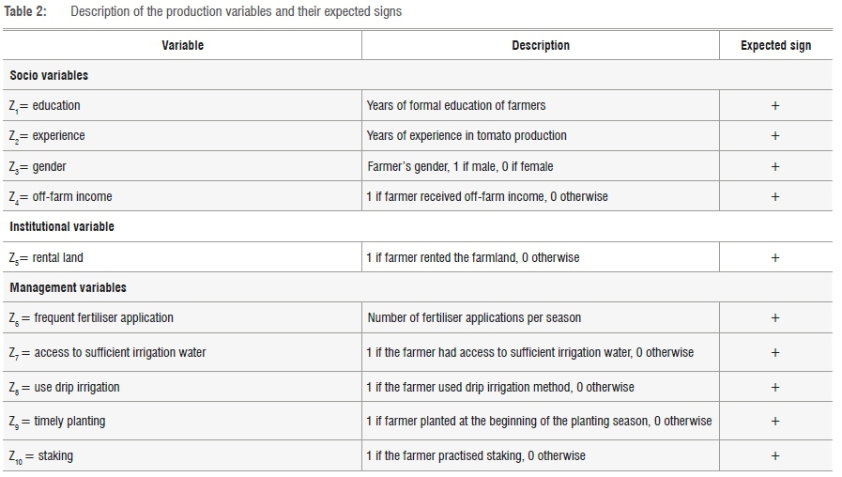
Task: Click 'Years of formal education of farmers'
Action: tap(455, 105)
